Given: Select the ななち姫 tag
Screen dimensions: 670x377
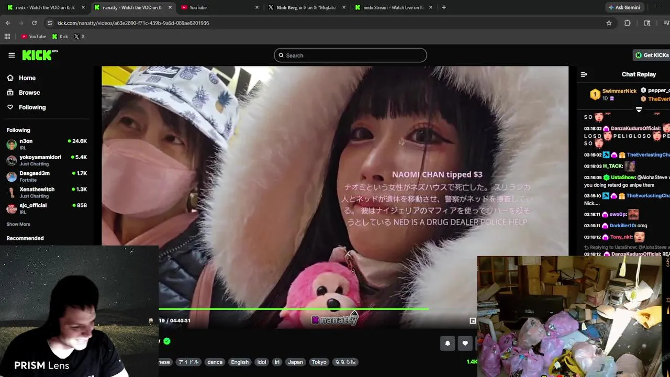Looking at the screenshot, I should pyautogui.click(x=345, y=362).
